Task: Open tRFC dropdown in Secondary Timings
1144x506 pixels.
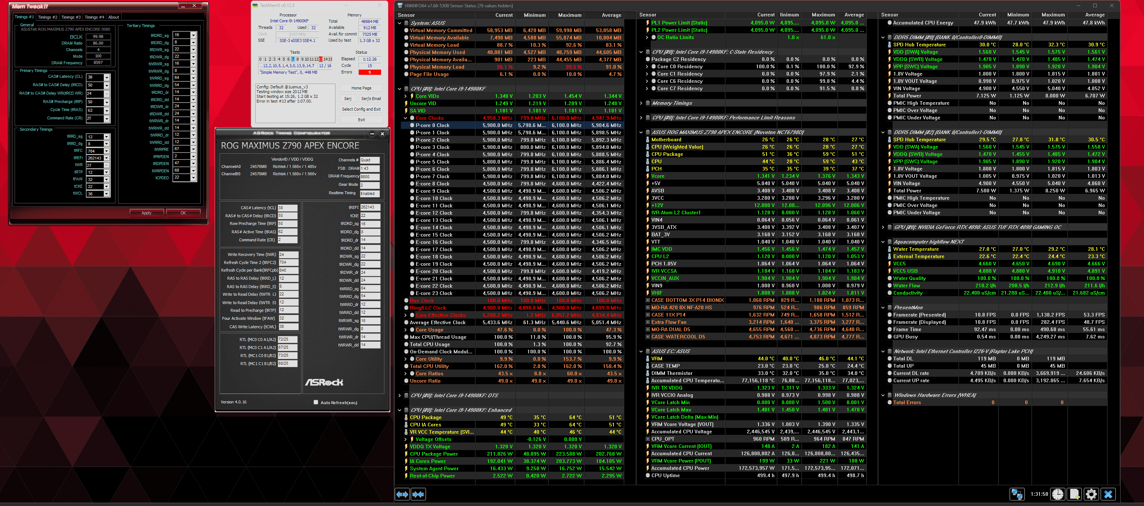Action: (x=107, y=151)
